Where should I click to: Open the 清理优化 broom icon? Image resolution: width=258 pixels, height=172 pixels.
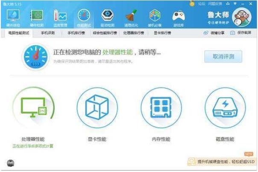coord(131,16)
